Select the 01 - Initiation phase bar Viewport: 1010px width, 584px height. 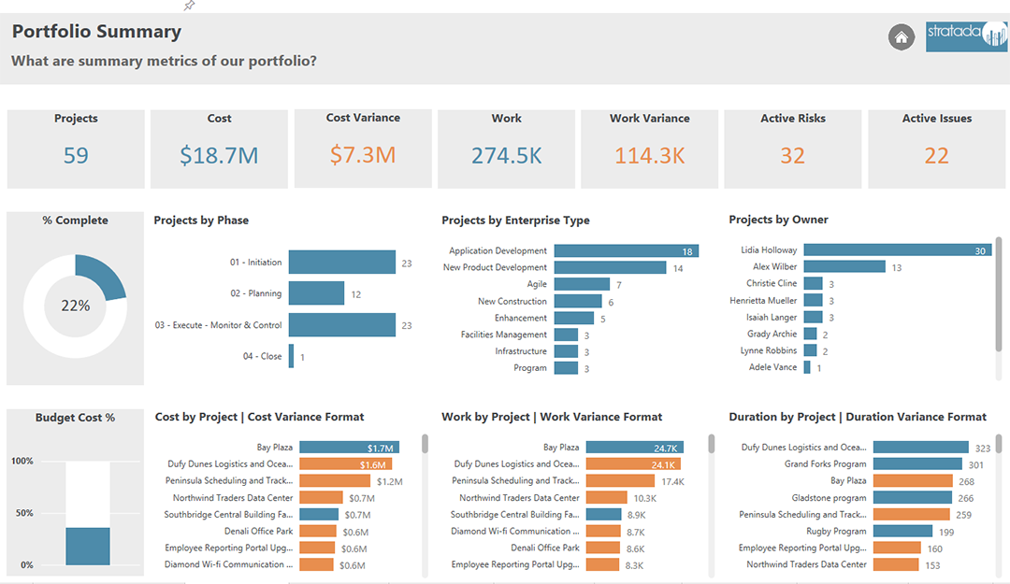[342, 262]
